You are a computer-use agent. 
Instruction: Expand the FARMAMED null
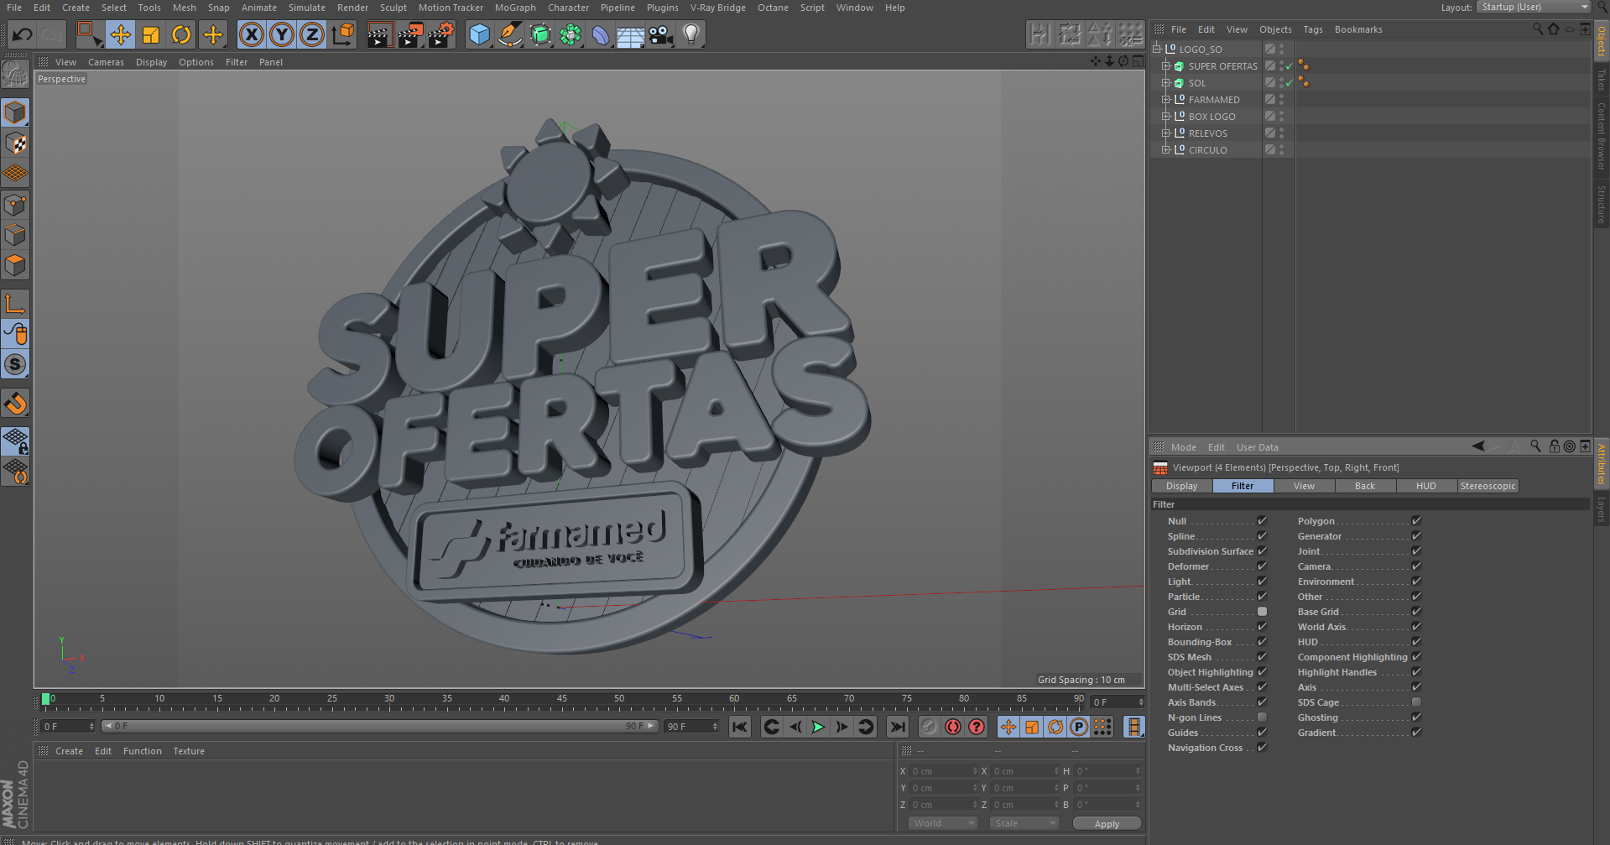pyautogui.click(x=1165, y=100)
